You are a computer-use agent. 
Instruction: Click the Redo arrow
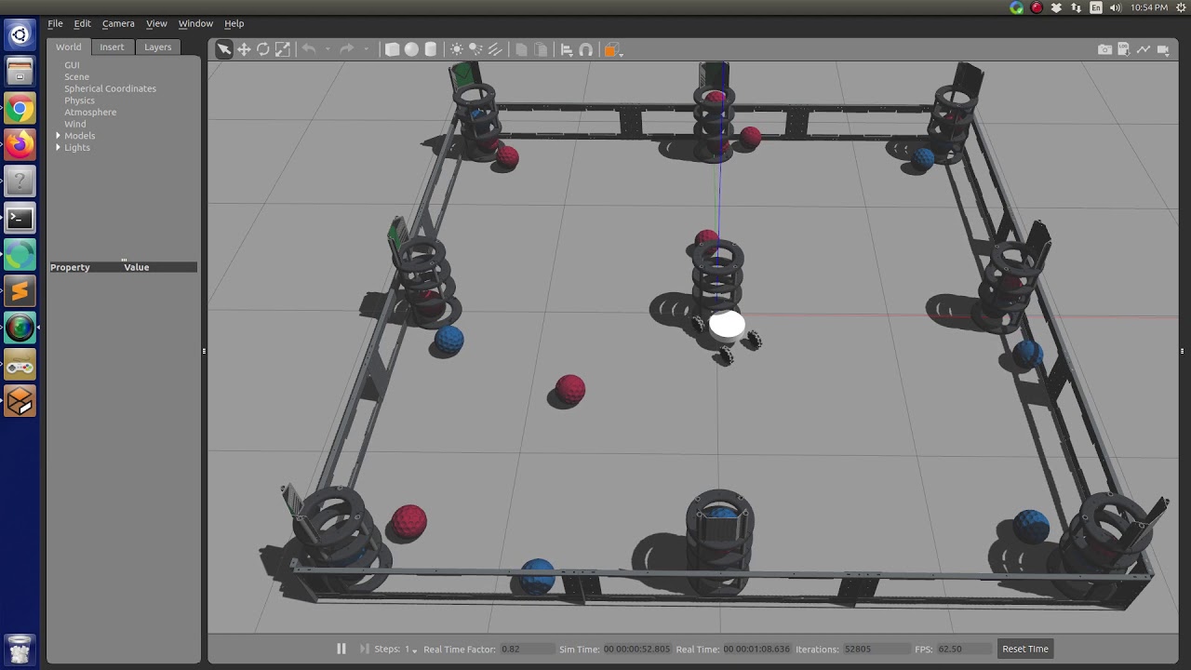click(x=347, y=49)
